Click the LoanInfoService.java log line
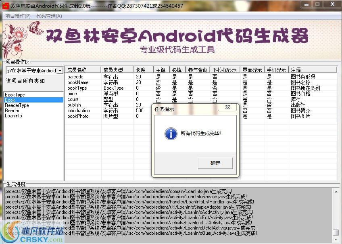This screenshot has height=244, width=342. pos(126,197)
